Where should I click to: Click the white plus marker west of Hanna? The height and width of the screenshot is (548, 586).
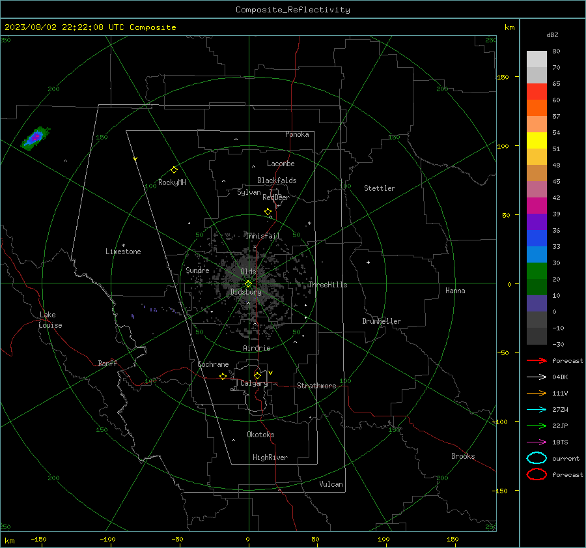tap(368, 262)
